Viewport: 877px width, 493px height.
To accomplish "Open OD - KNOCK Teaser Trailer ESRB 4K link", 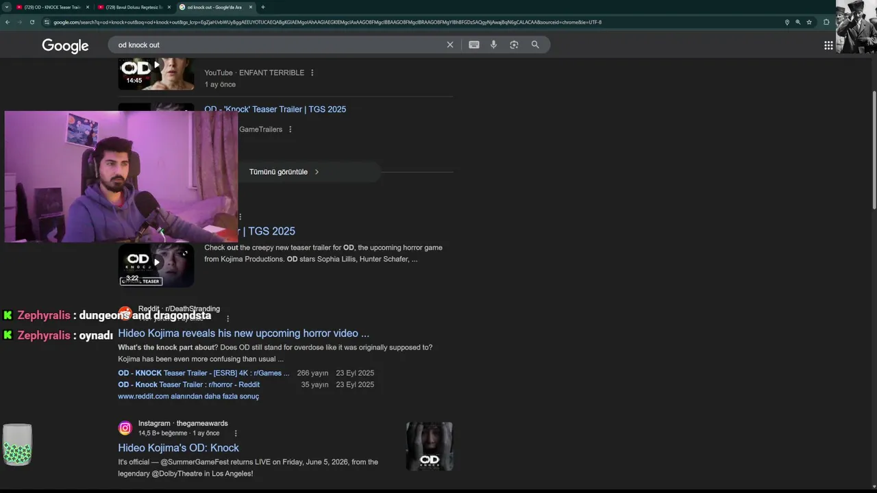I will (203, 373).
